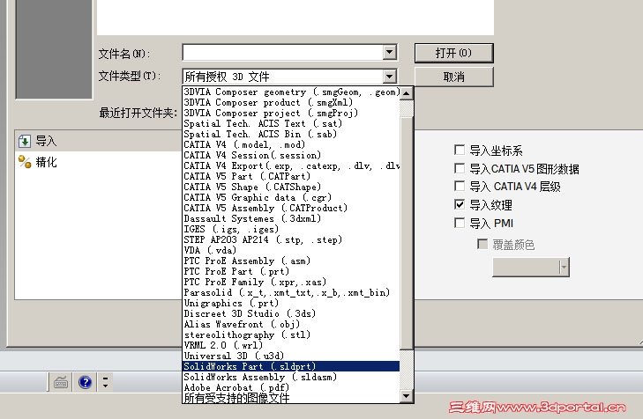
Task: Select CATIA V4 Export (.exp) entry
Action: (291, 166)
